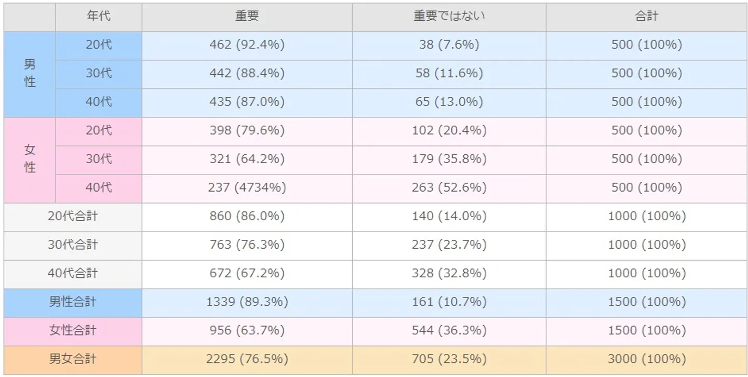The image size is (748, 377).
Task: Select the 544 (36.3%) cell
Action: 449,331
